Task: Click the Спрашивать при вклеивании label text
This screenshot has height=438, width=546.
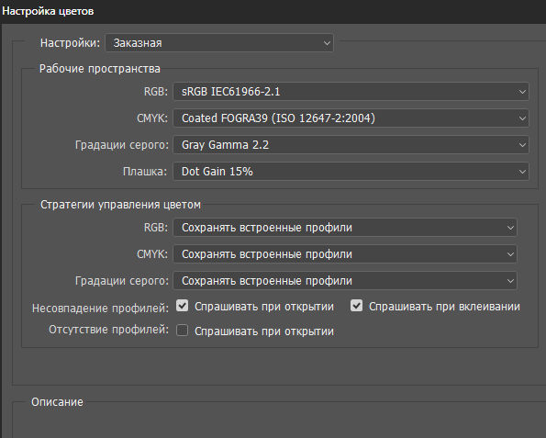Action: coord(444,307)
